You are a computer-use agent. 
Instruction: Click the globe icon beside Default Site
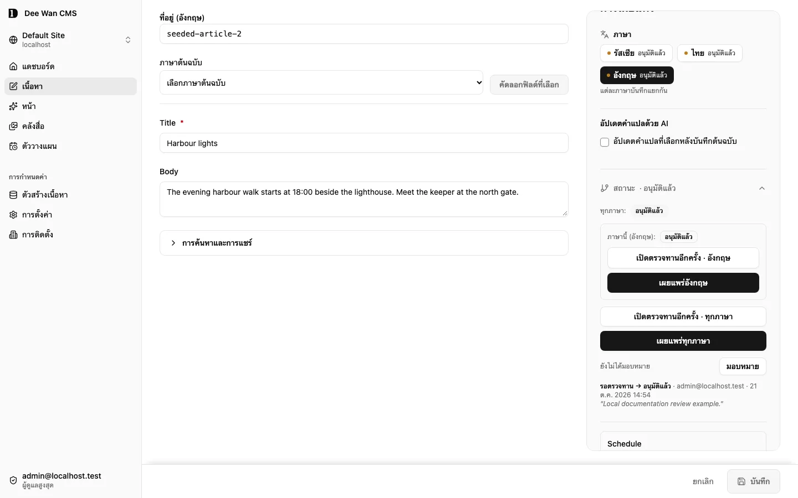point(13,40)
